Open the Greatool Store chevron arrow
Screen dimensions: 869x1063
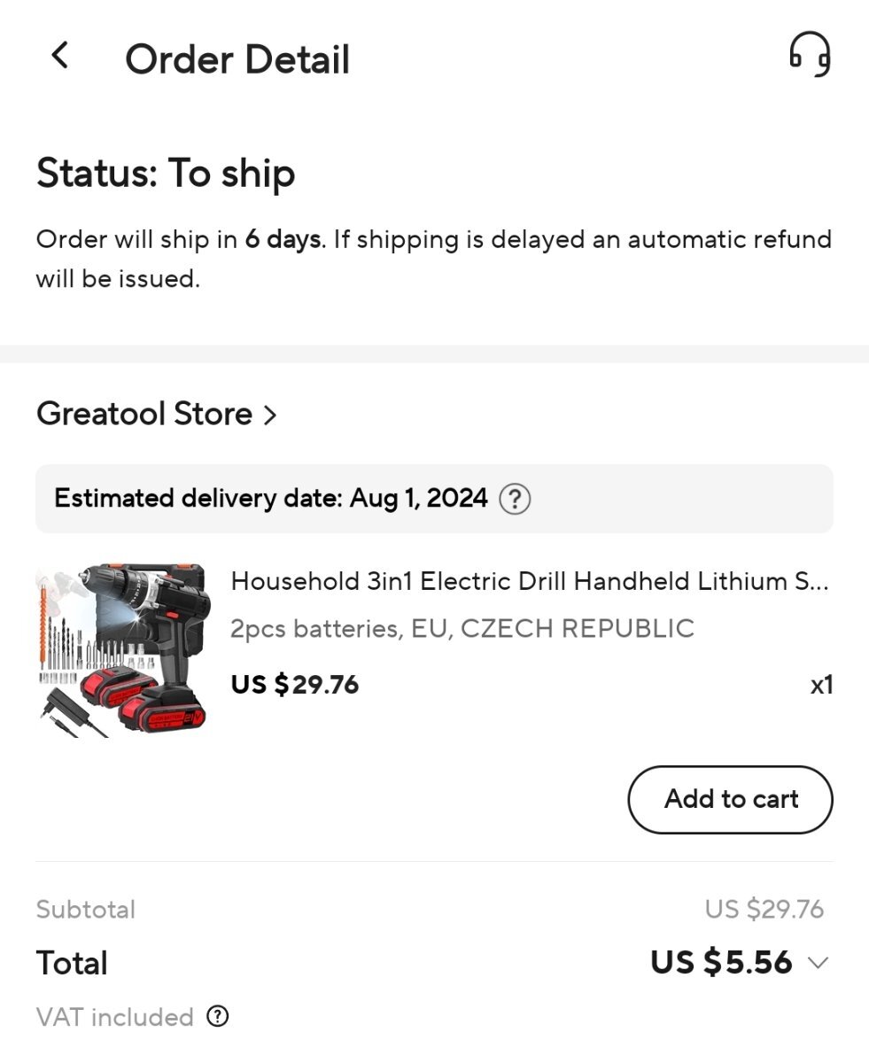pyautogui.click(x=270, y=415)
